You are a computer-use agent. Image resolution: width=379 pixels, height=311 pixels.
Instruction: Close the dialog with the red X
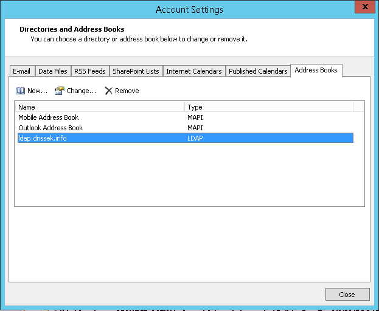pyautogui.click(x=364, y=7)
